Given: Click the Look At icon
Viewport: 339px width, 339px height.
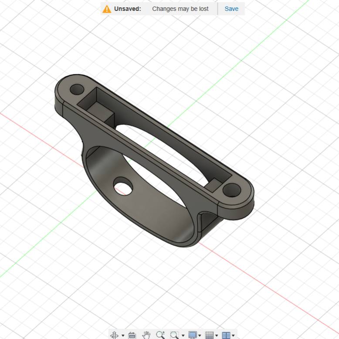Looking at the screenshot, I should pyautogui.click(x=132, y=335).
